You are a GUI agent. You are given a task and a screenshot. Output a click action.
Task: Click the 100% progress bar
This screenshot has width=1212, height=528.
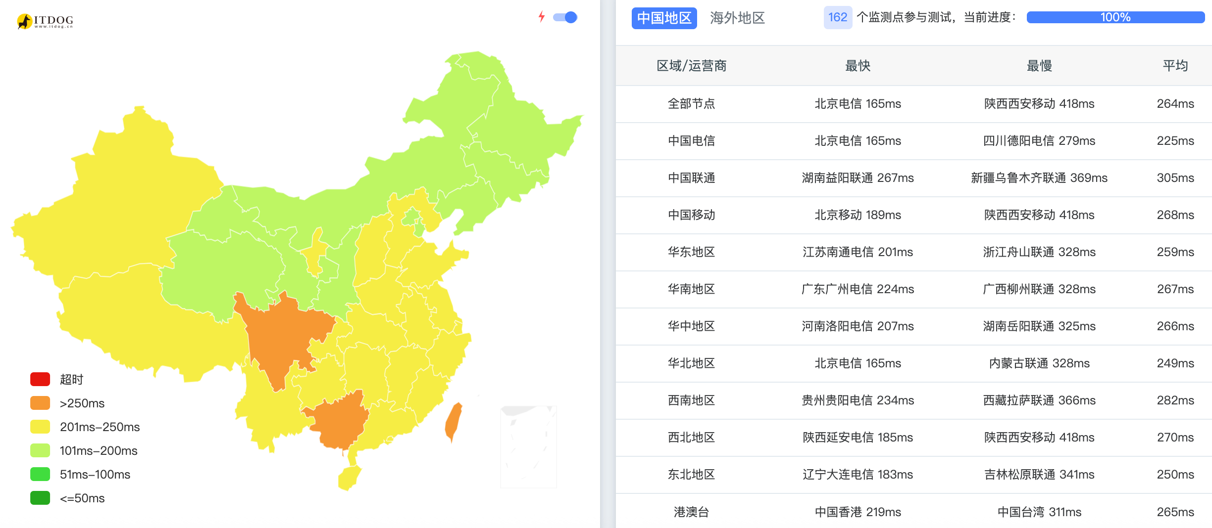(x=1115, y=17)
